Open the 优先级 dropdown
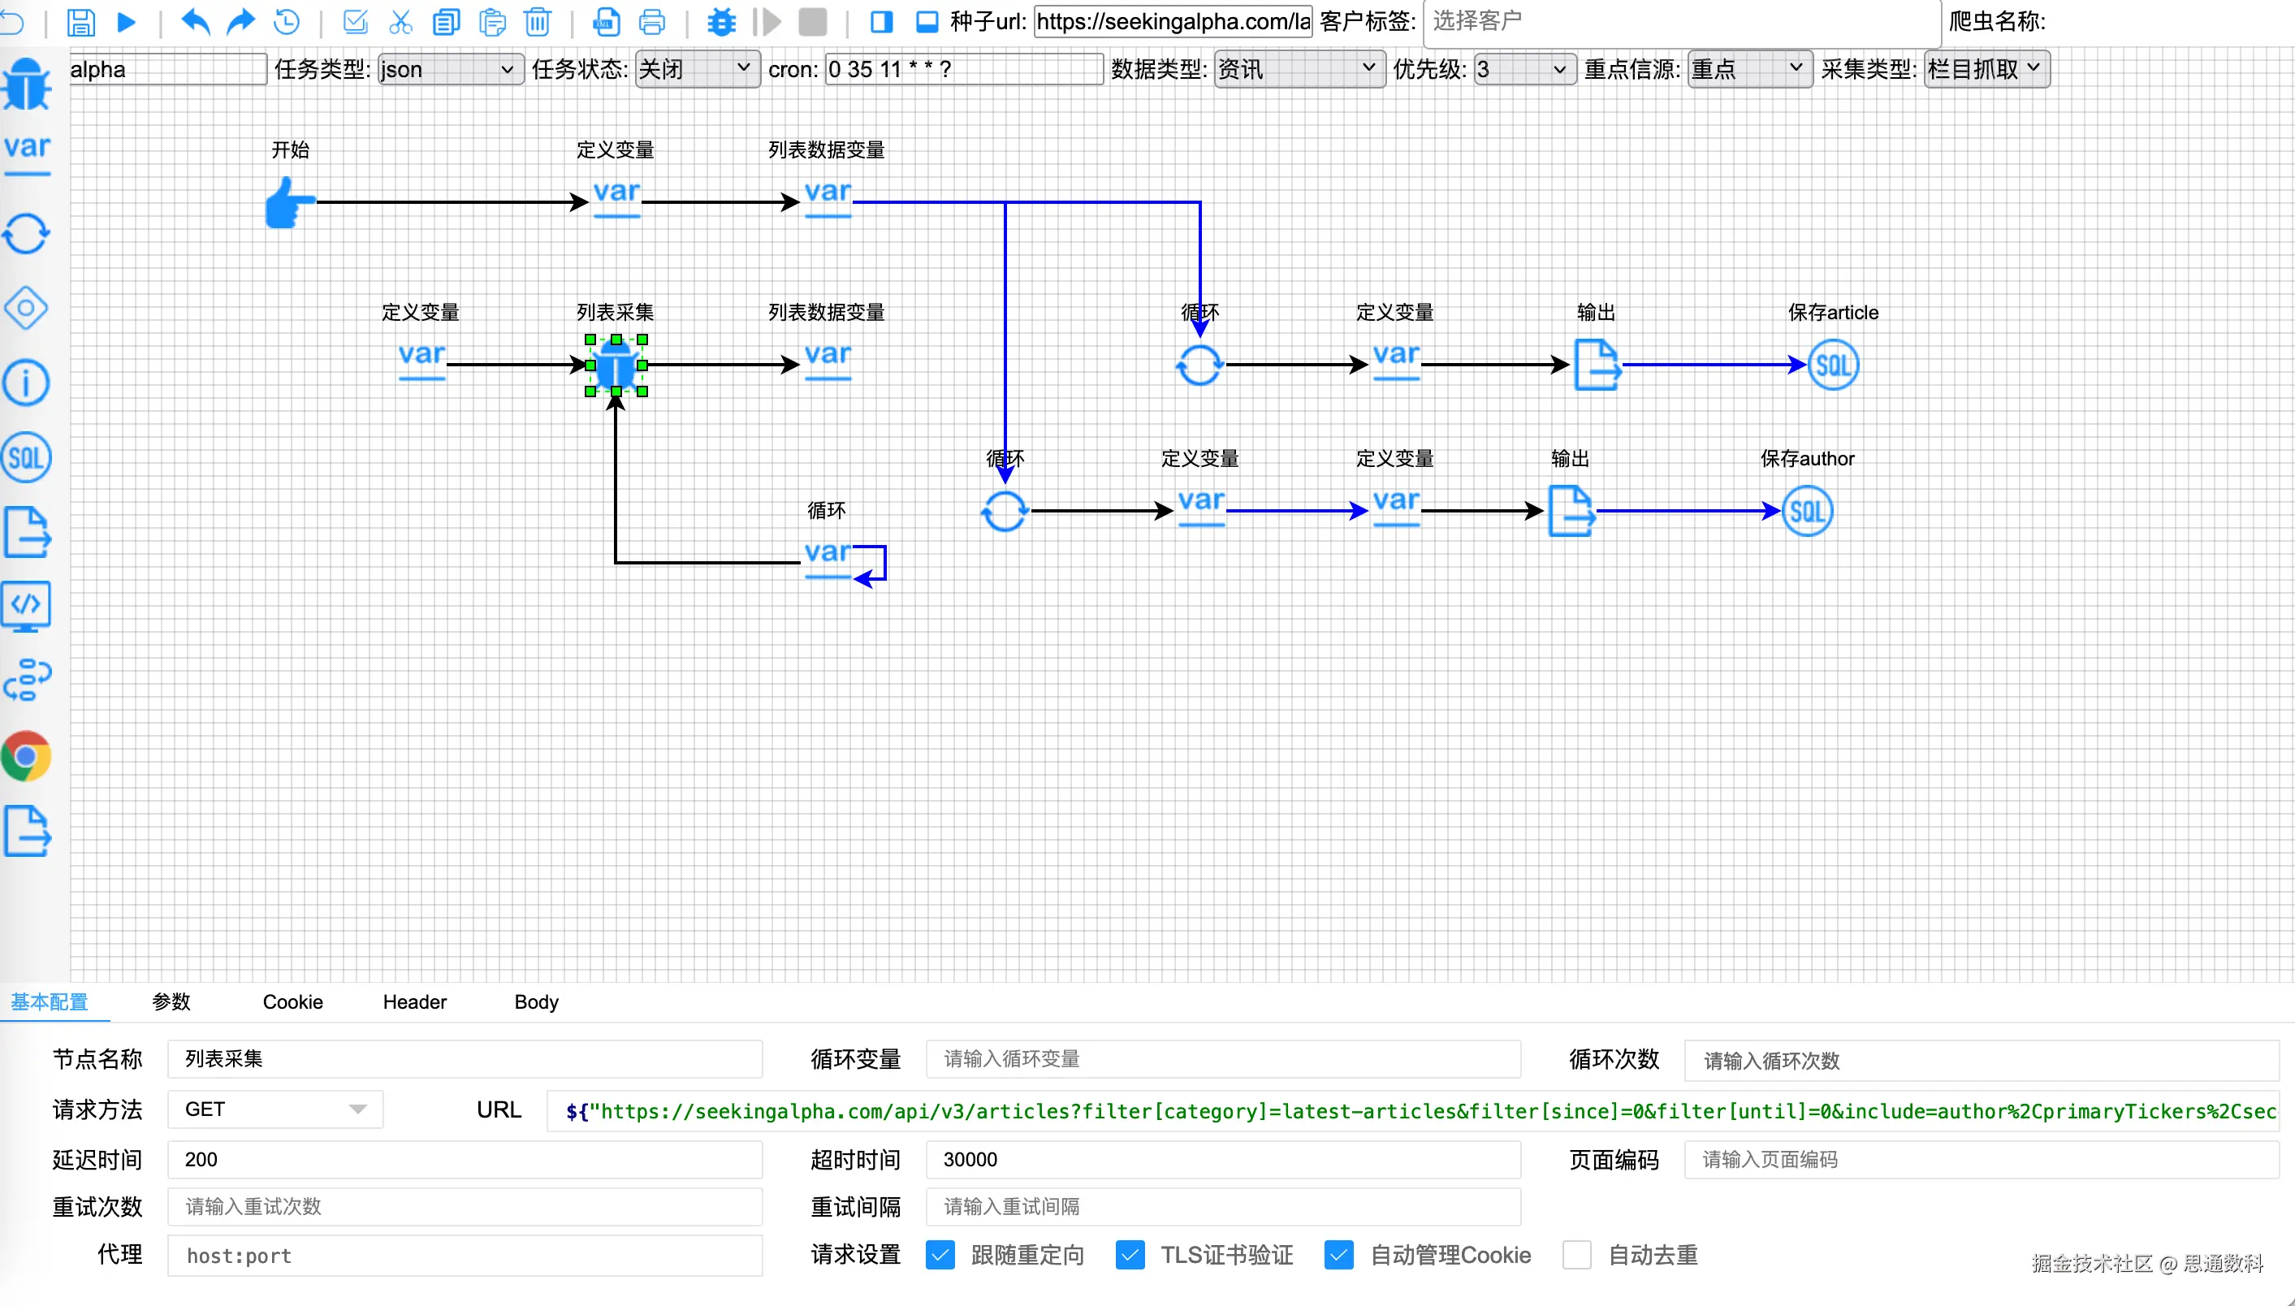Screen dimensions: 2295x1306 1524,69
